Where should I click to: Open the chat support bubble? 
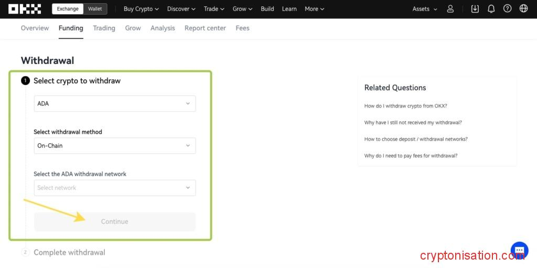click(519, 250)
